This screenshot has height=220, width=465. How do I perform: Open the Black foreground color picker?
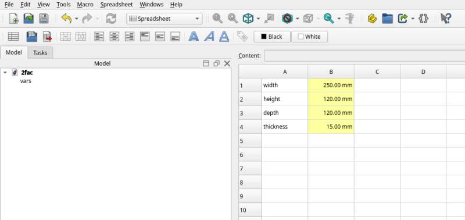point(272,37)
